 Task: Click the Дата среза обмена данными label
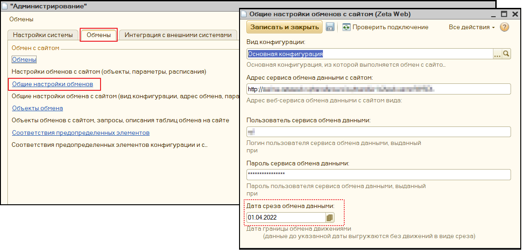click(x=290, y=206)
